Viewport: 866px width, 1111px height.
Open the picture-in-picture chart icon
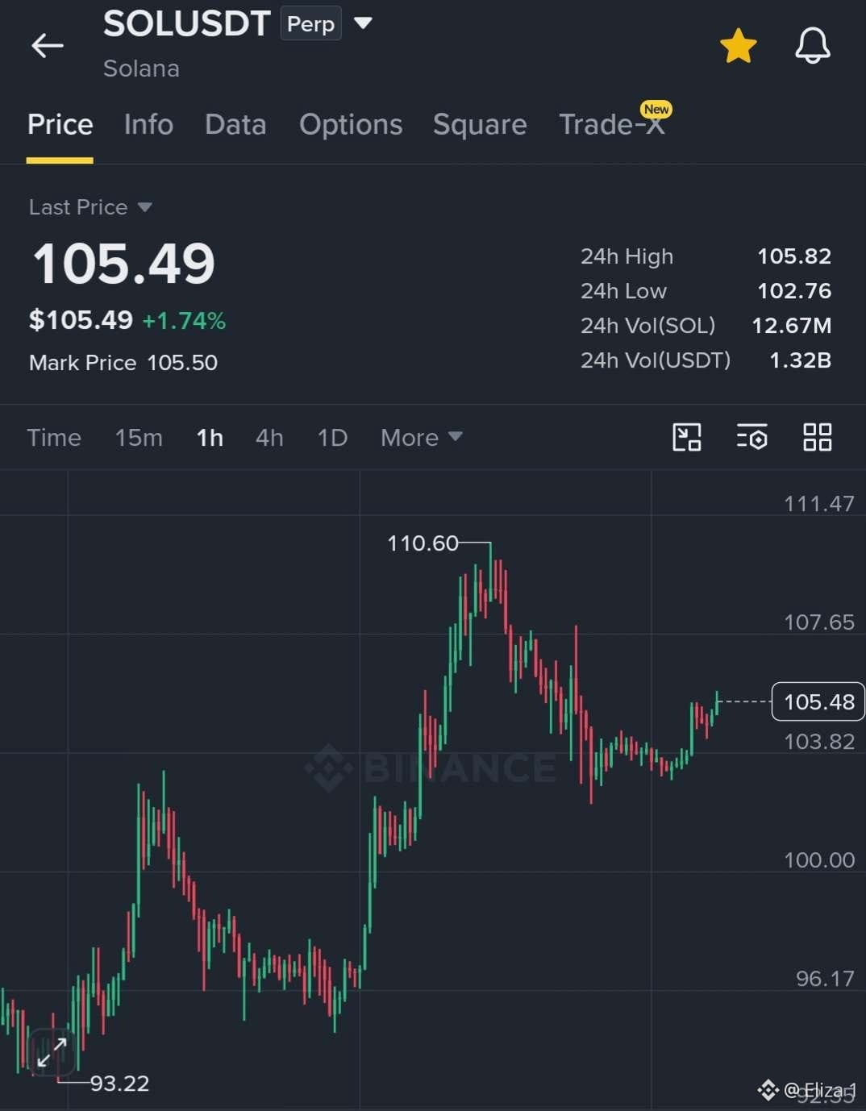tap(687, 437)
